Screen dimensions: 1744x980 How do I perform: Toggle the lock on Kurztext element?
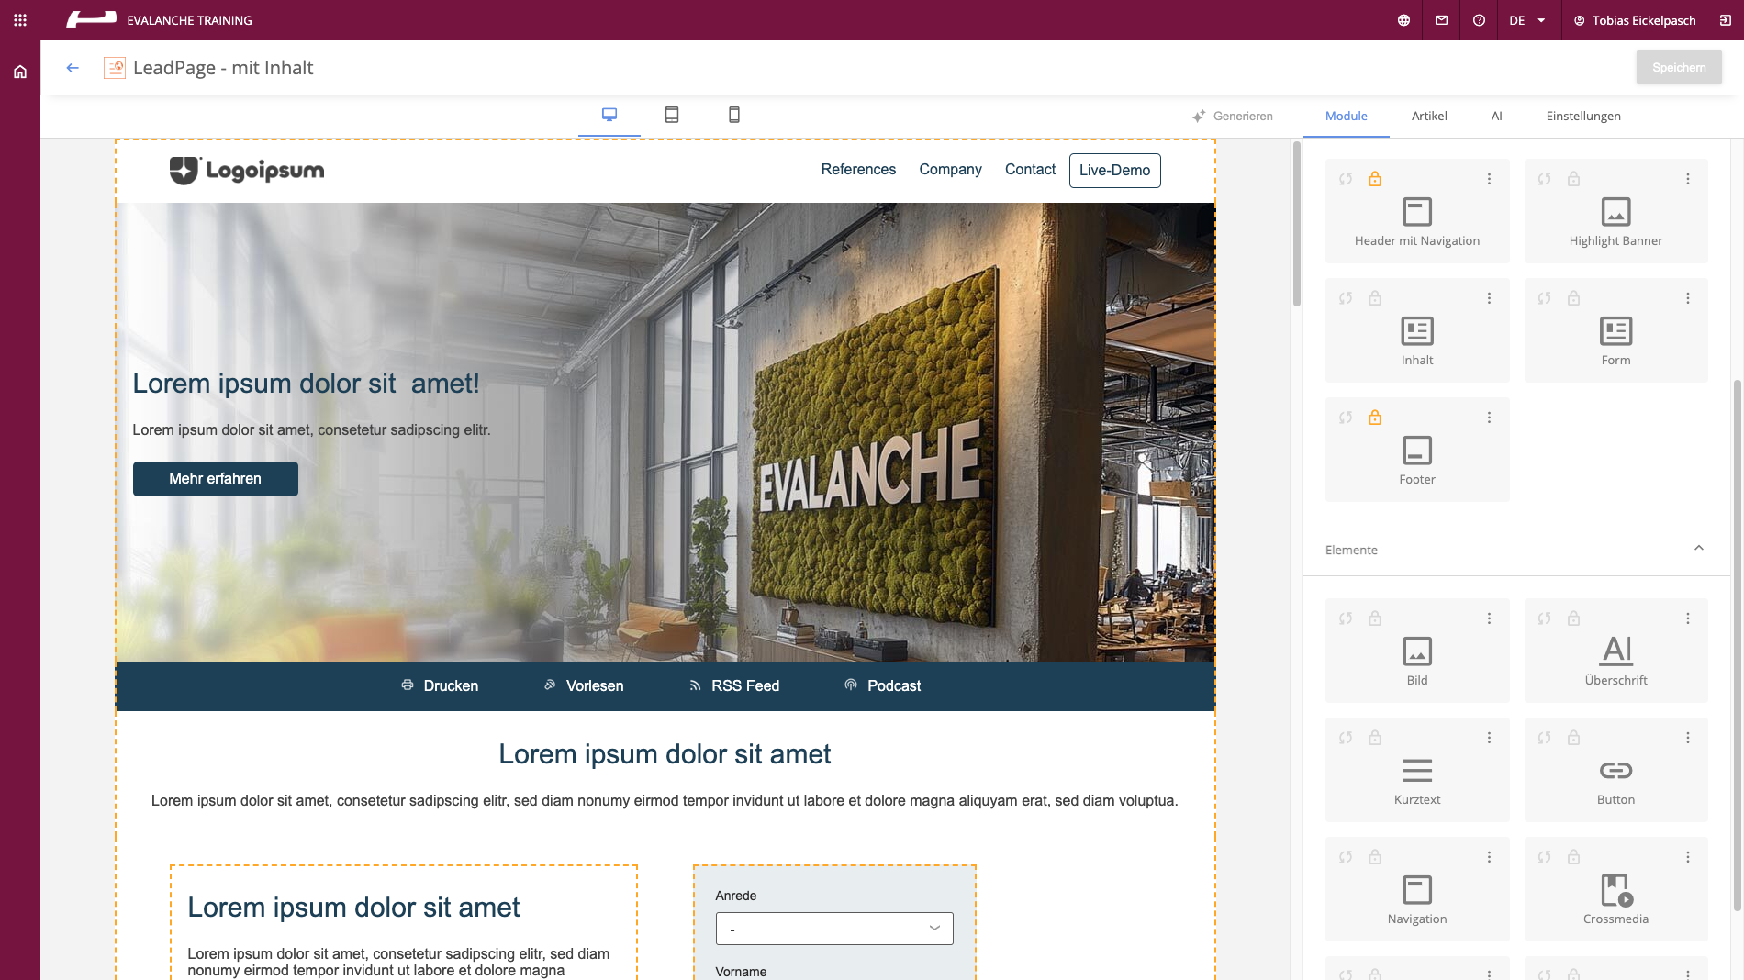[1375, 738]
